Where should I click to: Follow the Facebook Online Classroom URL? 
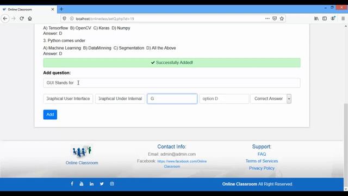pos(182,164)
